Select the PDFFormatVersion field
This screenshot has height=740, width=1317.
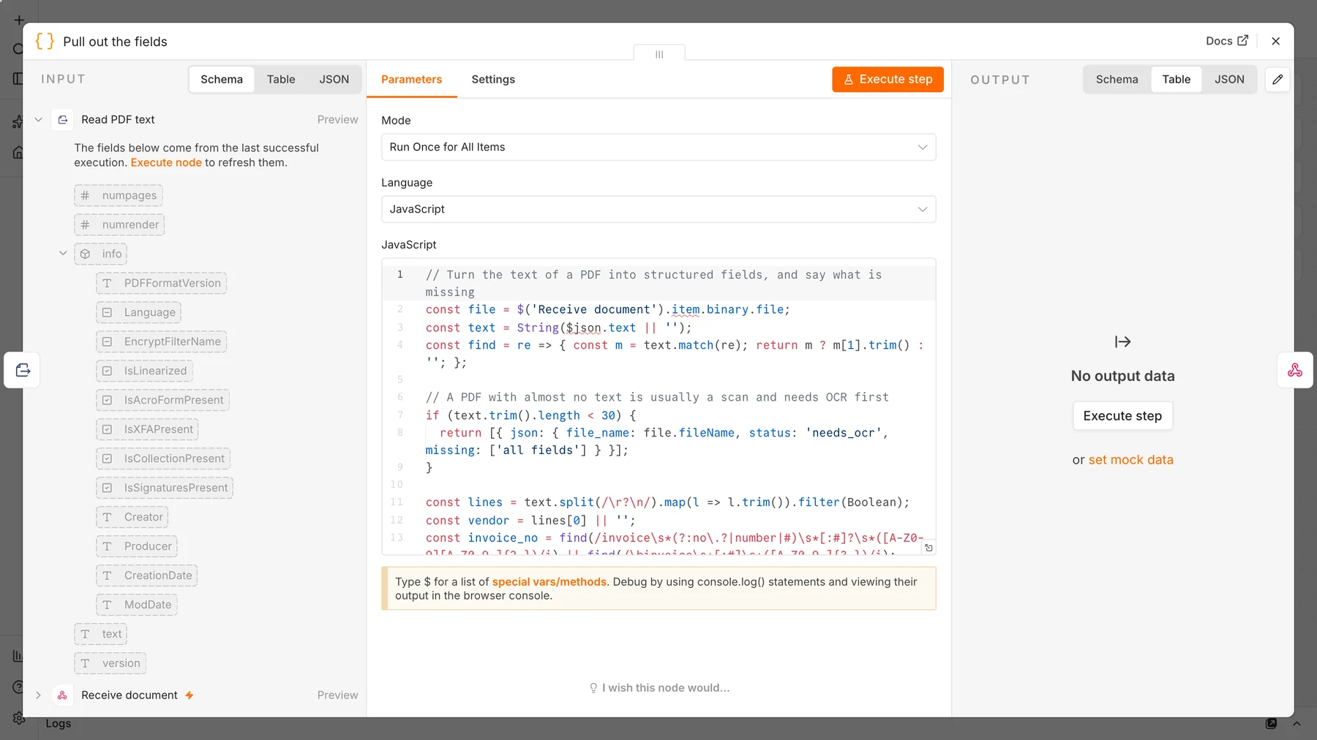162,283
